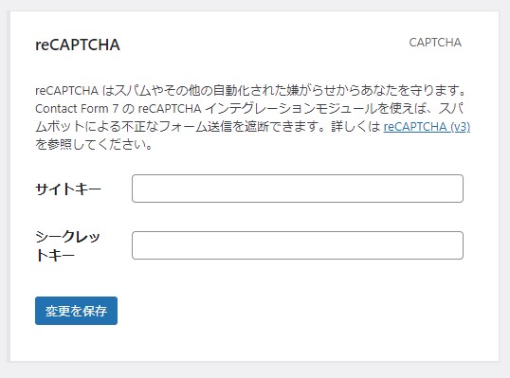Image resolution: width=510 pixels, height=378 pixels.
Task: Follow the underlined reCAPTCHA documentation link
Action: 427,126
